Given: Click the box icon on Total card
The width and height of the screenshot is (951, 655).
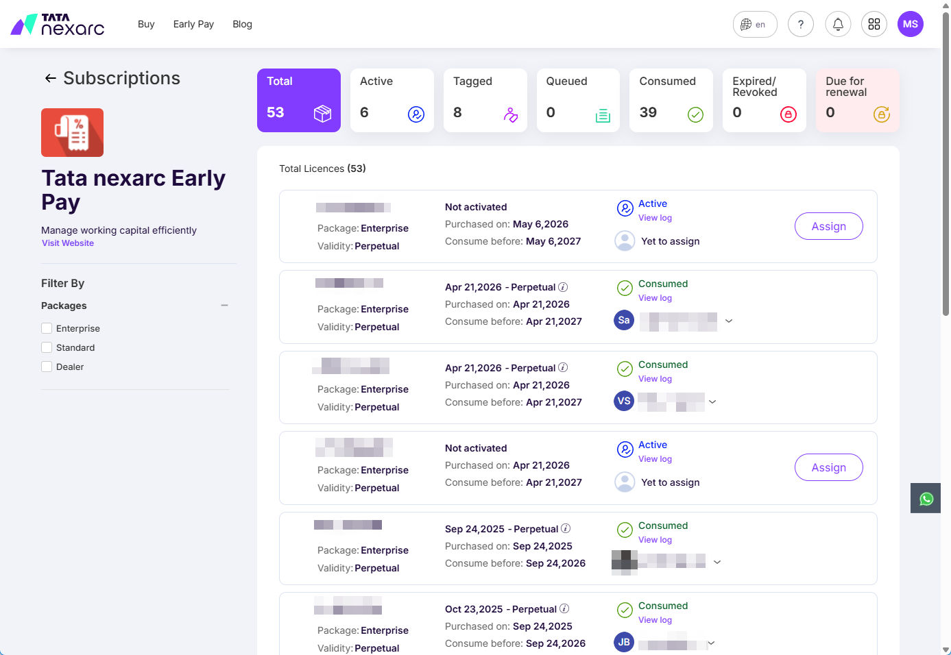Looking at the screenshot, I should point(322,113).
